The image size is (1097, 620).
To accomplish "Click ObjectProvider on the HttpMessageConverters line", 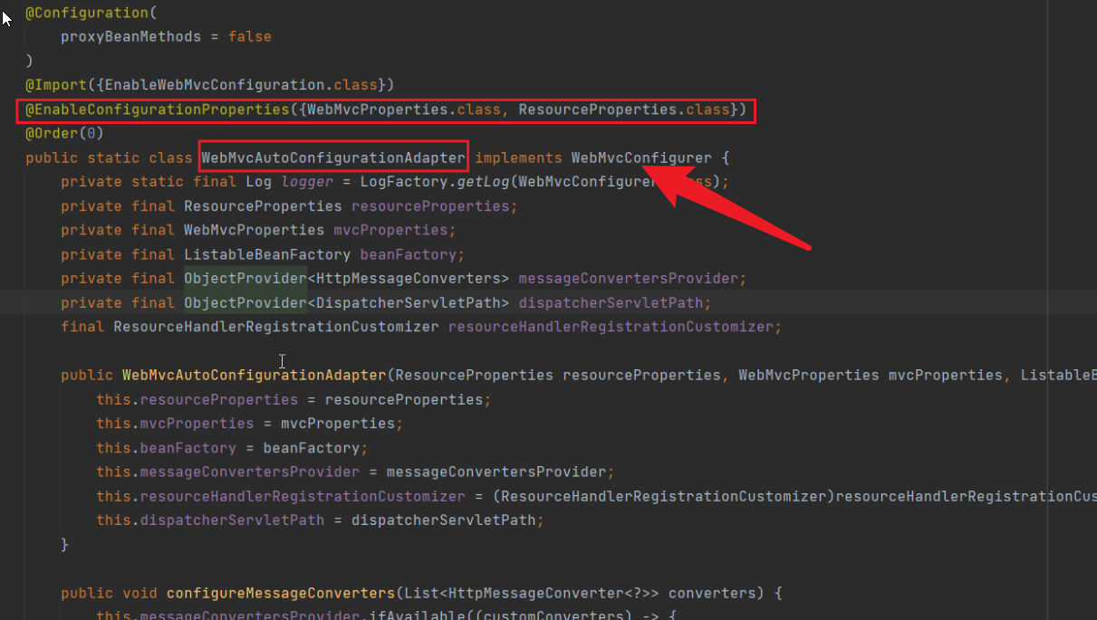I will (245, 279).
